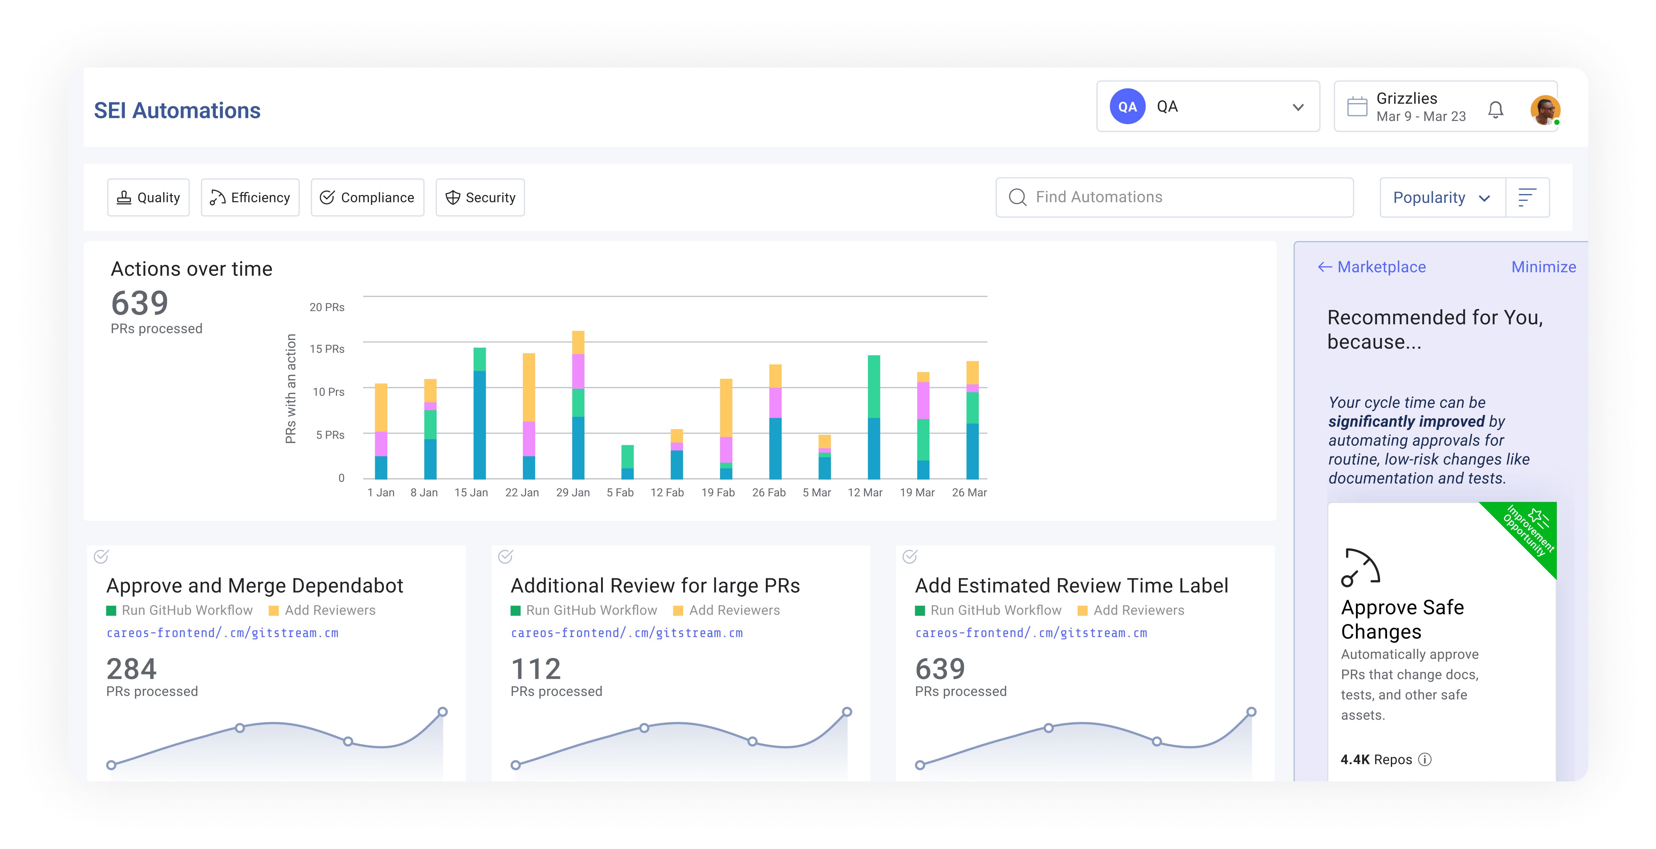Minimize the recommendations panel
Screen dimensions: 1656x849
click(1543, 267)
